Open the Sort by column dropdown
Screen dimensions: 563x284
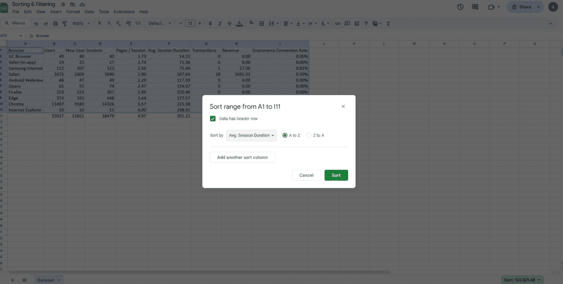[251, 135]
